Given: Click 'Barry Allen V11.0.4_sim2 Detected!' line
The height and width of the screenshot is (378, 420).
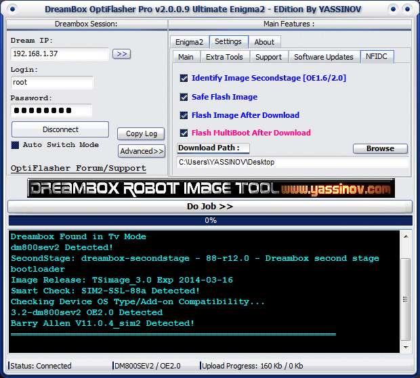Looking at the screenshot, I should 102,323.
